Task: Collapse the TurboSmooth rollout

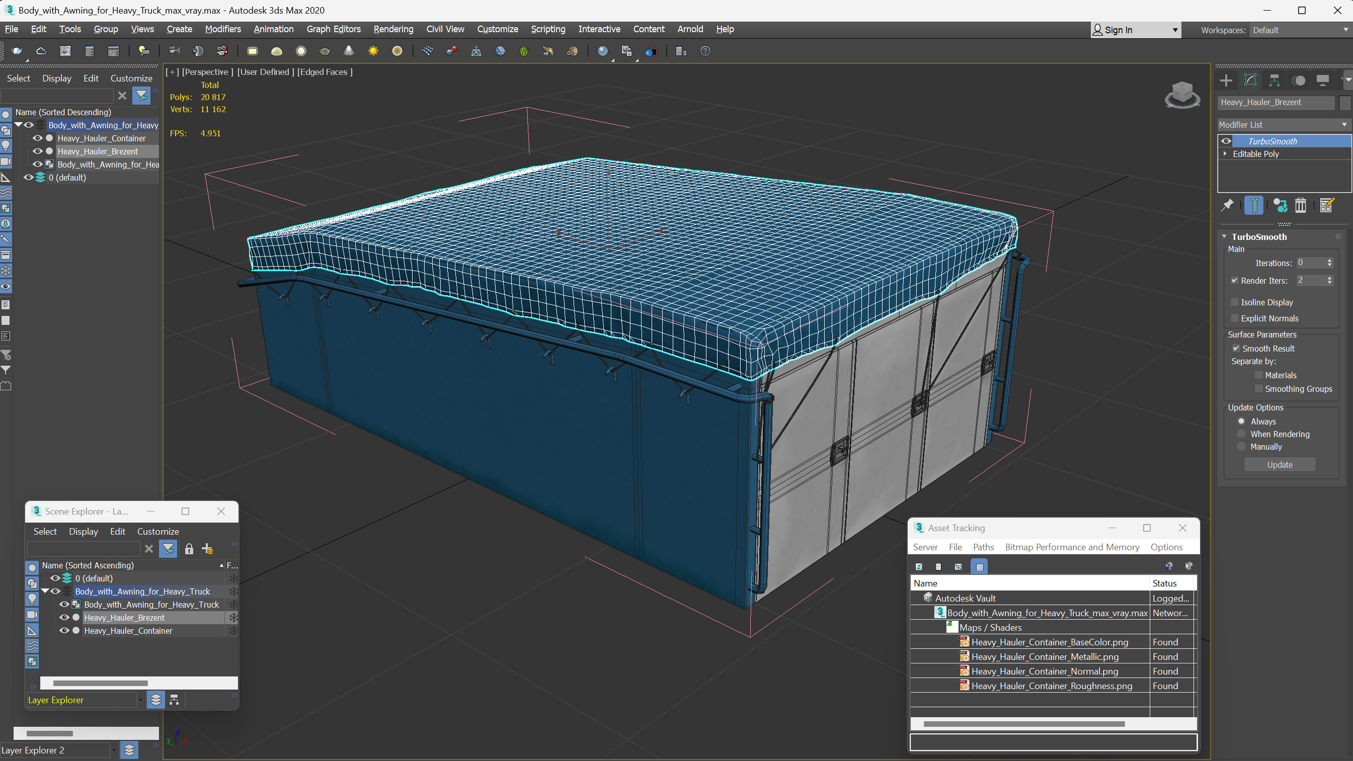Action: pos(1224,237)
